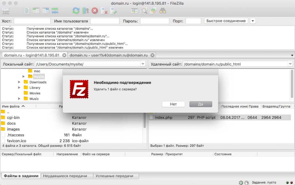Viewport: 295px width, 185px height.
Task: Click the process queue toolbar icon
Action: [85, 11]
